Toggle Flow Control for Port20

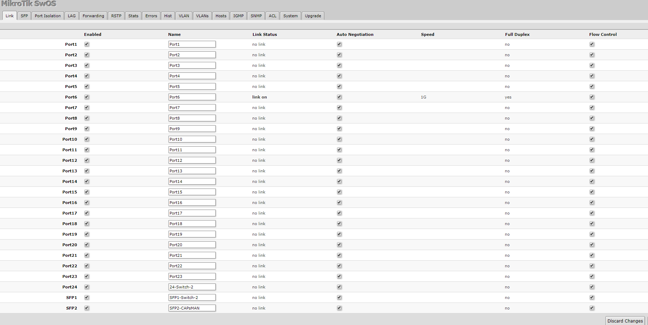pyautogui.click(x=592, y=245)
